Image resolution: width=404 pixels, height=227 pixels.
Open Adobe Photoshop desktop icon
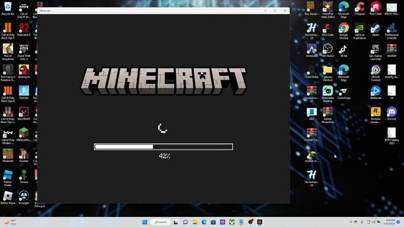328,115
